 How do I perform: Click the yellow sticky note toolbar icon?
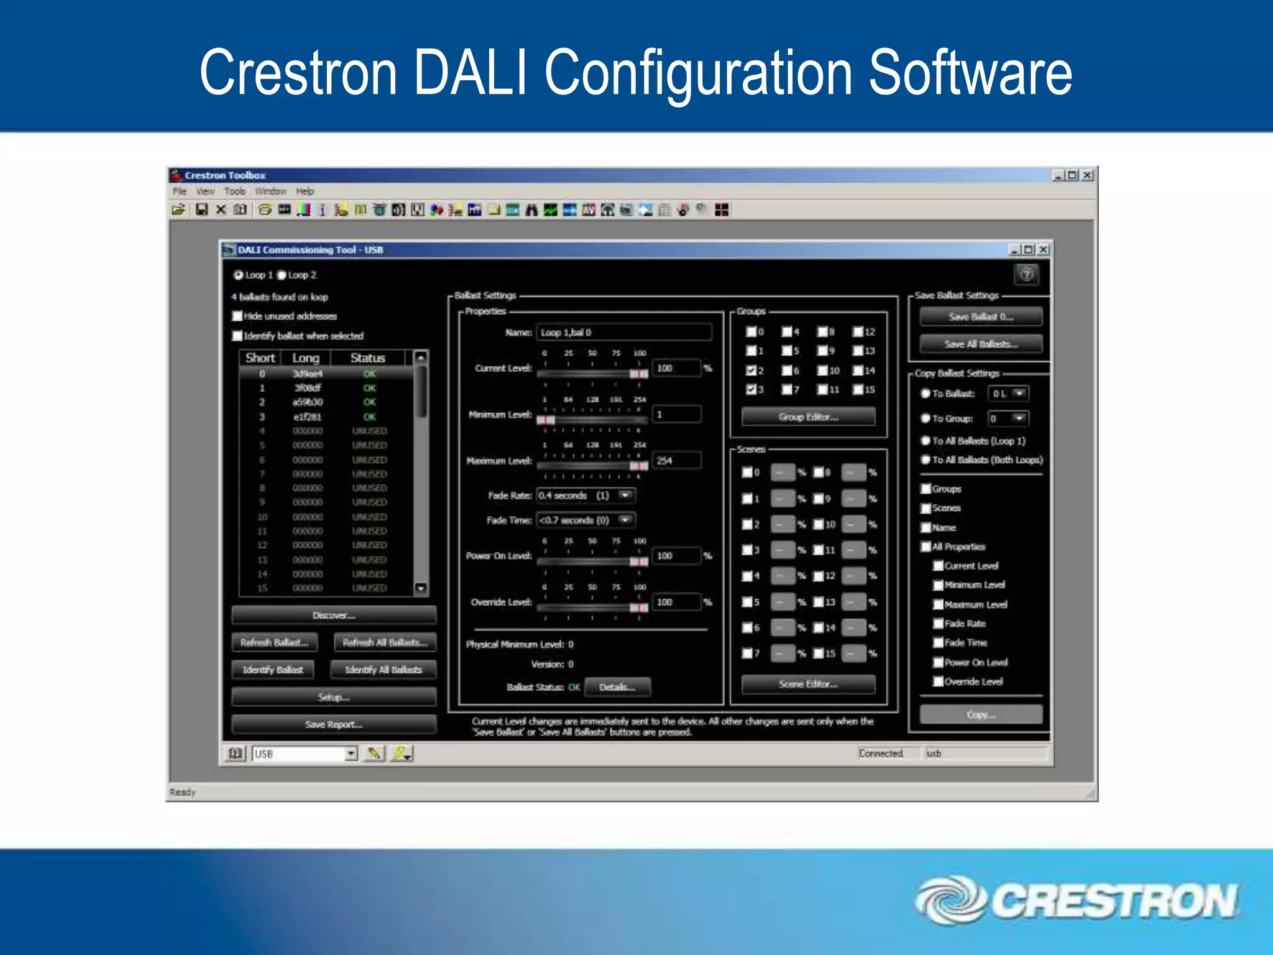pos(494,210)
